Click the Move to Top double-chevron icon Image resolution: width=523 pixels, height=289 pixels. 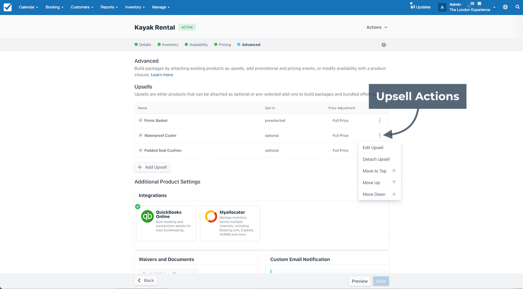[394, 171]
